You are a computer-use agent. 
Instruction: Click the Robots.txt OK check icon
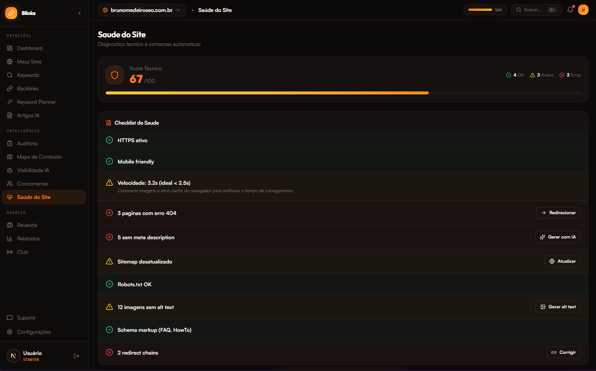click(109, 284)
